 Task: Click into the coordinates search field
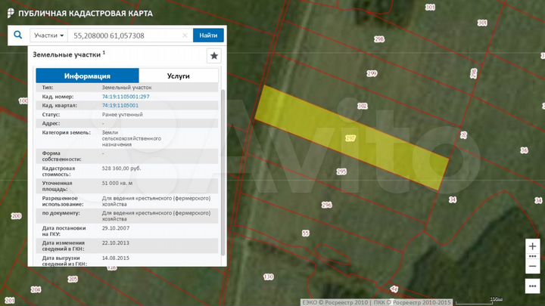125,36
